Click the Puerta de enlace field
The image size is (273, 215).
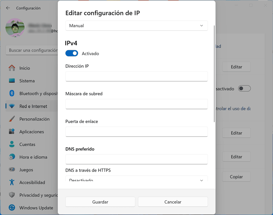(x=136, y=132)
